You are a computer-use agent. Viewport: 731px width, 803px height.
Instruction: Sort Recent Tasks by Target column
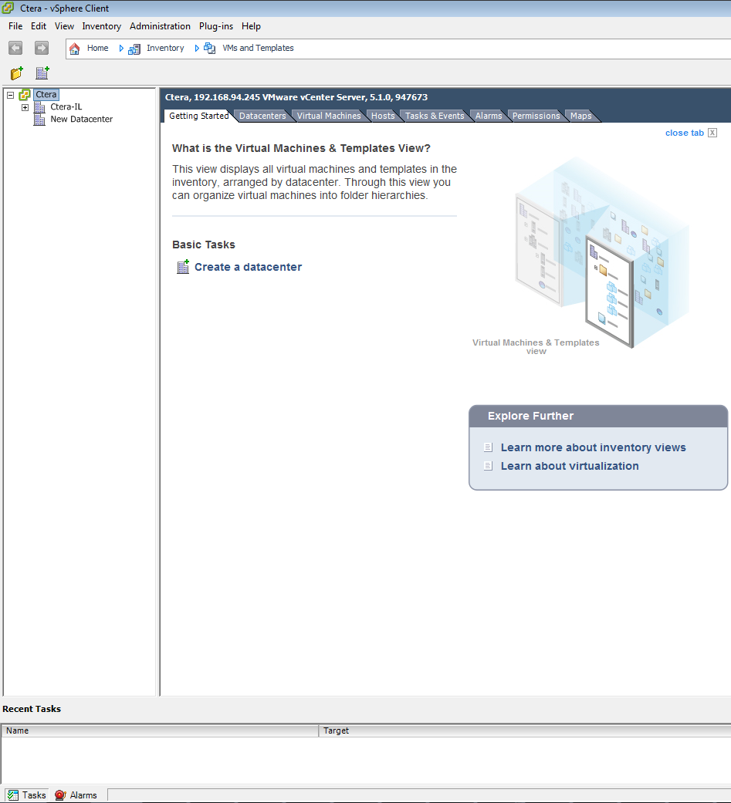point(525,730)
